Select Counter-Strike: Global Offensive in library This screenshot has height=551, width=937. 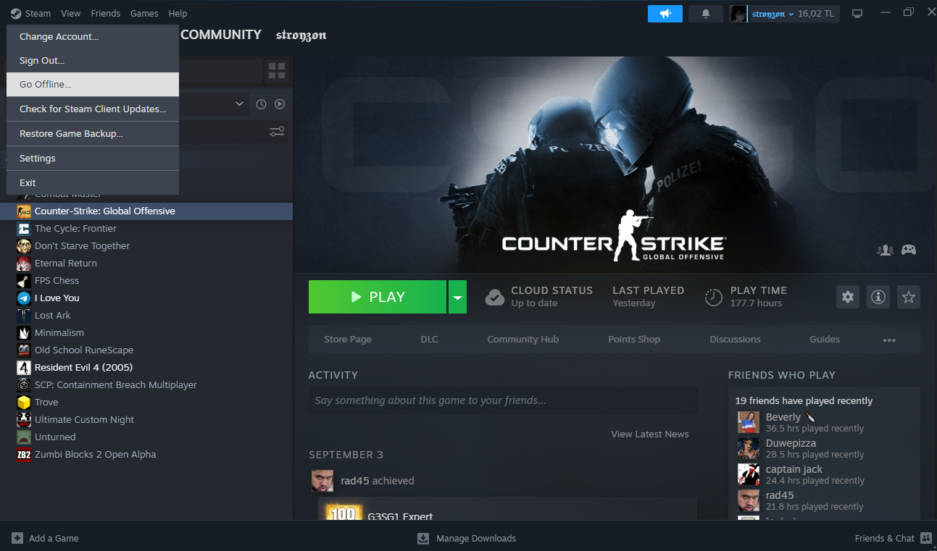point(146,211)
